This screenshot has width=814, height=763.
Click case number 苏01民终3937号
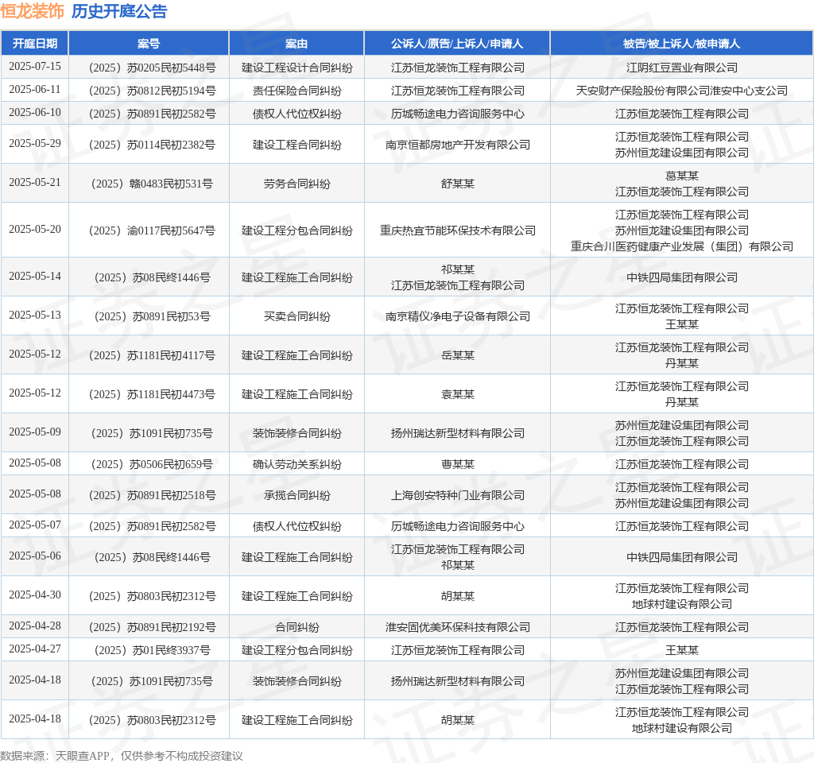[x=152, y=650]
